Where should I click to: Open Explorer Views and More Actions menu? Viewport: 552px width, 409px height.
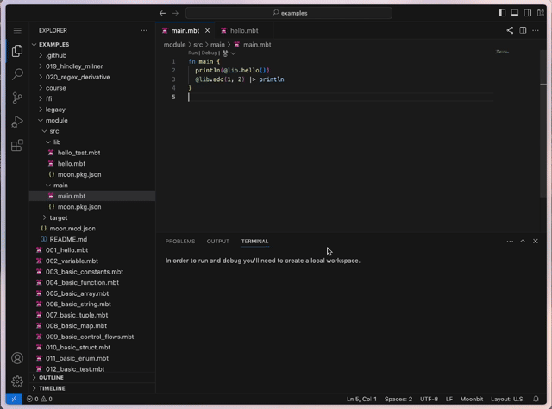pos(144,31)
